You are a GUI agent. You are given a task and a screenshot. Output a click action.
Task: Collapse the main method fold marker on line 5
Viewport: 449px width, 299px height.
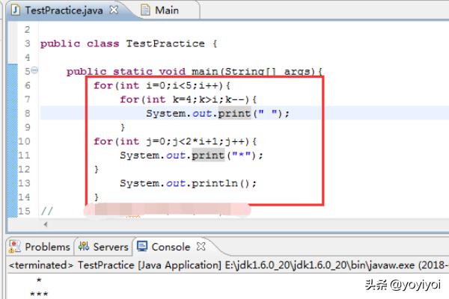click(34, 70)
